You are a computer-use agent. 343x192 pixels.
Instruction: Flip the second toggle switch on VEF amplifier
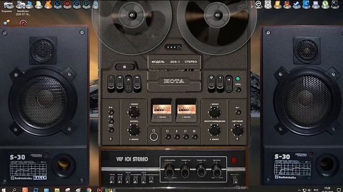point(120,179)
